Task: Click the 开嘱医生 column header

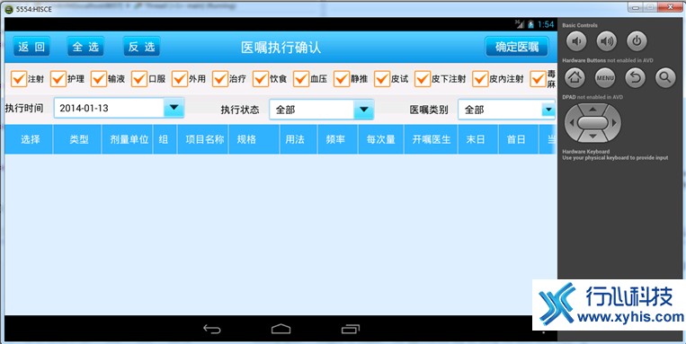Action: (x=432, y=139)
